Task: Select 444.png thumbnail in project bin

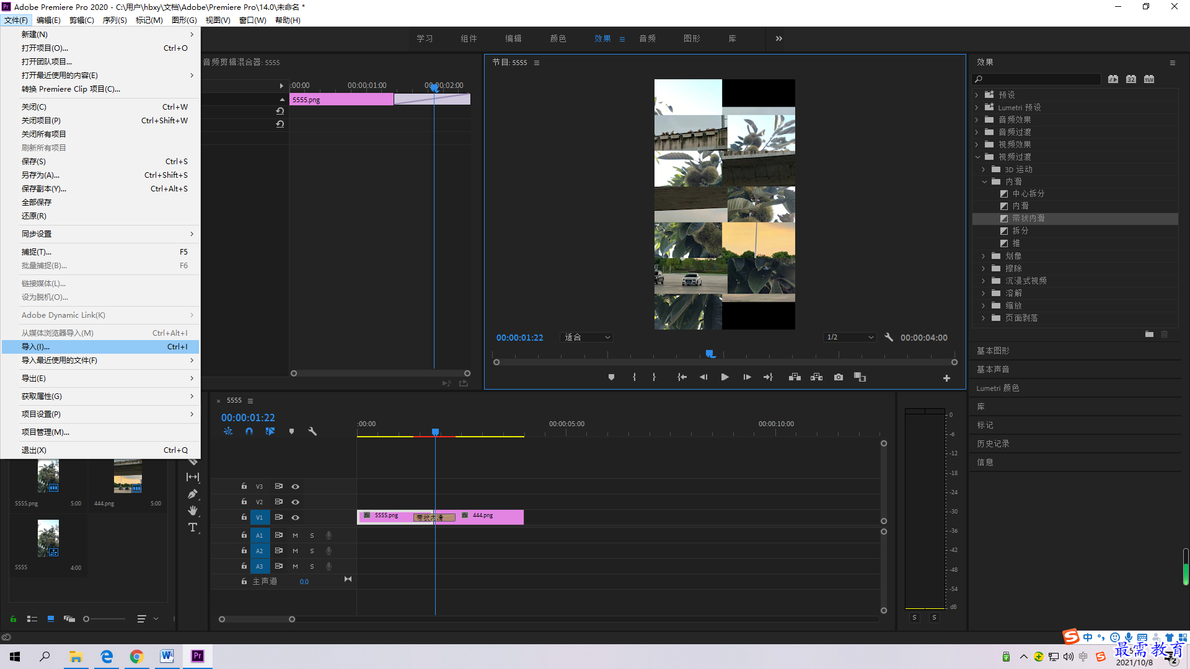Action: (128, 476)
